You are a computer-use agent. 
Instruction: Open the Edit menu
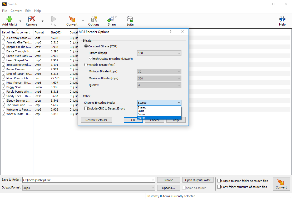point(28,11)
